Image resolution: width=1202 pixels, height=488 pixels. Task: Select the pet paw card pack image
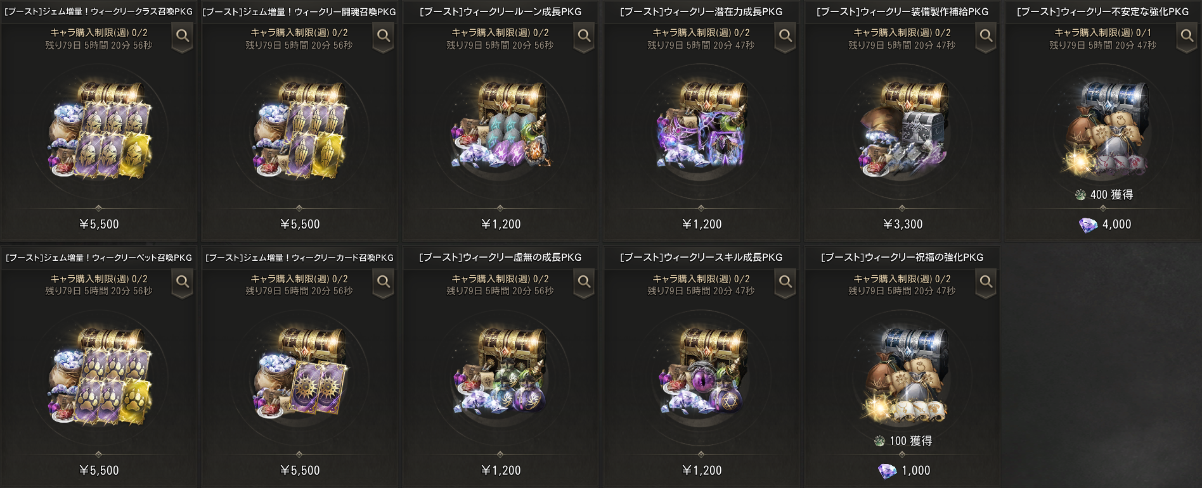pos(99,376)
